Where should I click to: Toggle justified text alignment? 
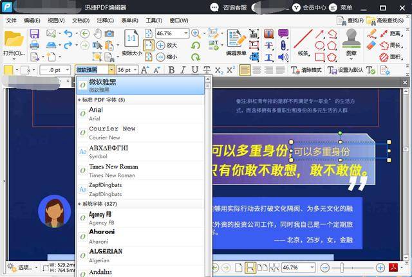click(281, 70)
